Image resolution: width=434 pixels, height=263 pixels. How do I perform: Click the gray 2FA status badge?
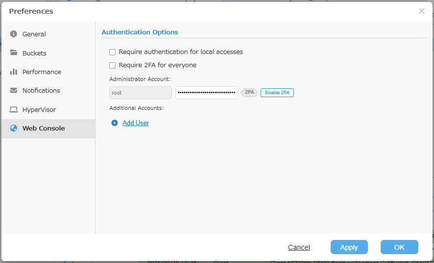tap(249, 93)
